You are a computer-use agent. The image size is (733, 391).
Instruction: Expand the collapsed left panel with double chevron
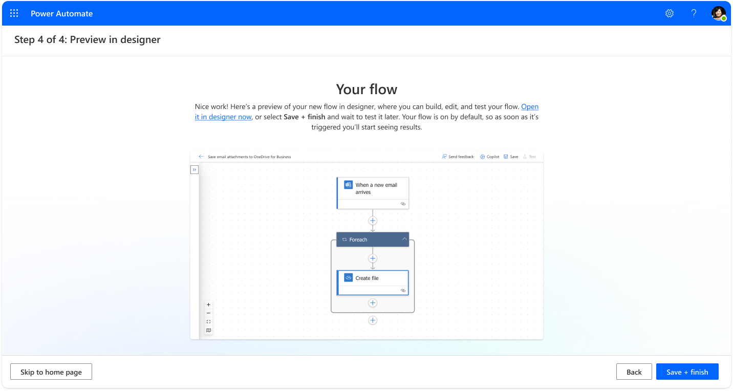click(x=195, y=169)
